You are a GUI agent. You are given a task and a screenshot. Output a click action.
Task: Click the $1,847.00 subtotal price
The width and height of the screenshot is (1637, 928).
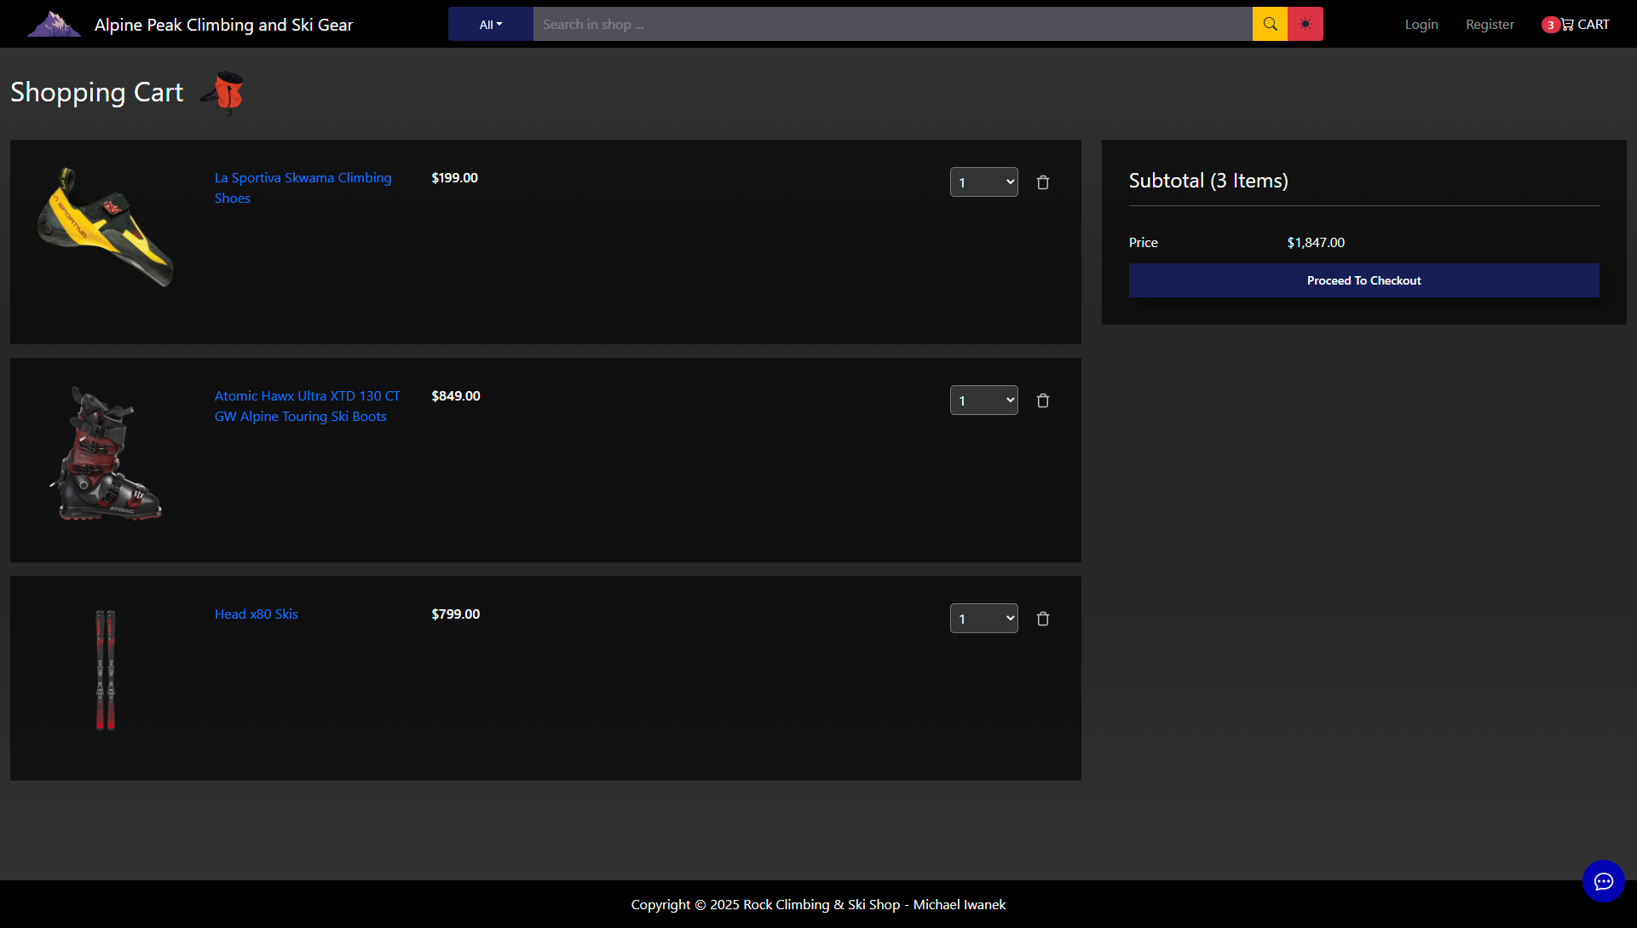tap(1316, 243)
